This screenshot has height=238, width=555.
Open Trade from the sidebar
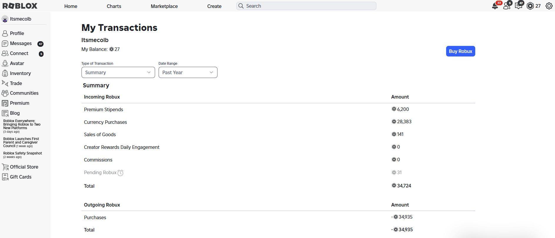pos(16,83)
